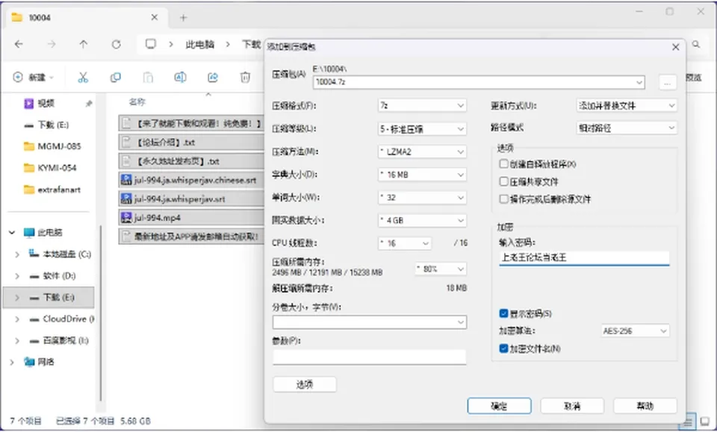Select jul-994.ja.whisperjav.chinese.srt file
The height and width of the screenshot is (432, 717).
pyautogui.click(x=191, y=180)
